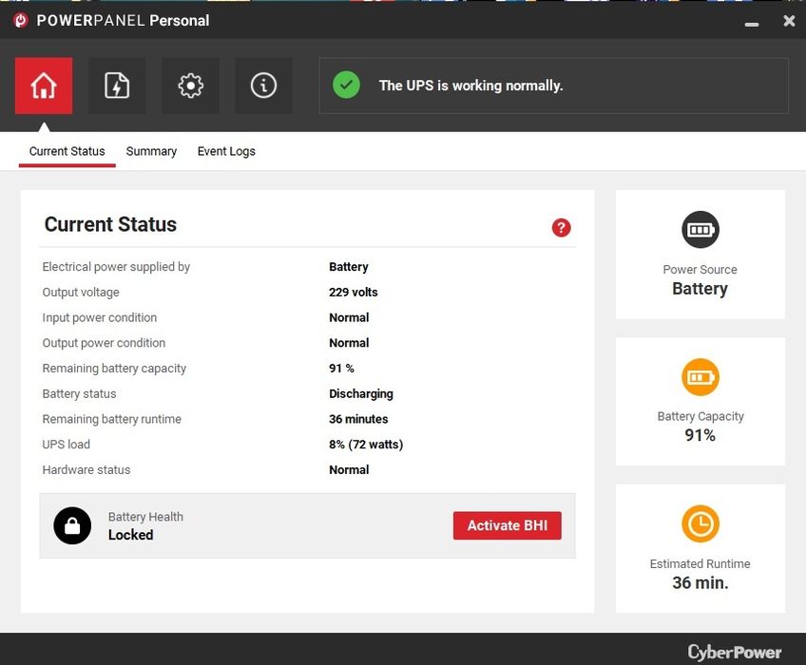
Task: Switch to the Summary tab
Action: tap(151, 151)
